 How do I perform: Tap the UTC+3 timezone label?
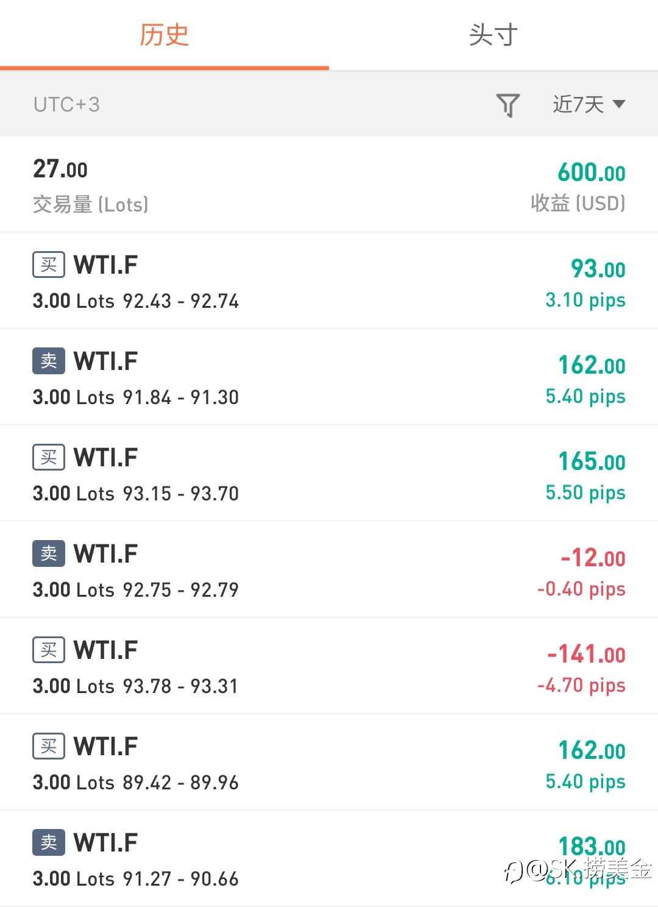point(66,105)
